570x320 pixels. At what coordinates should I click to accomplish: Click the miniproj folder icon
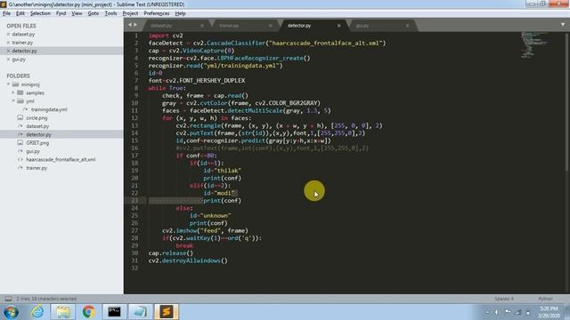point(15,84)
